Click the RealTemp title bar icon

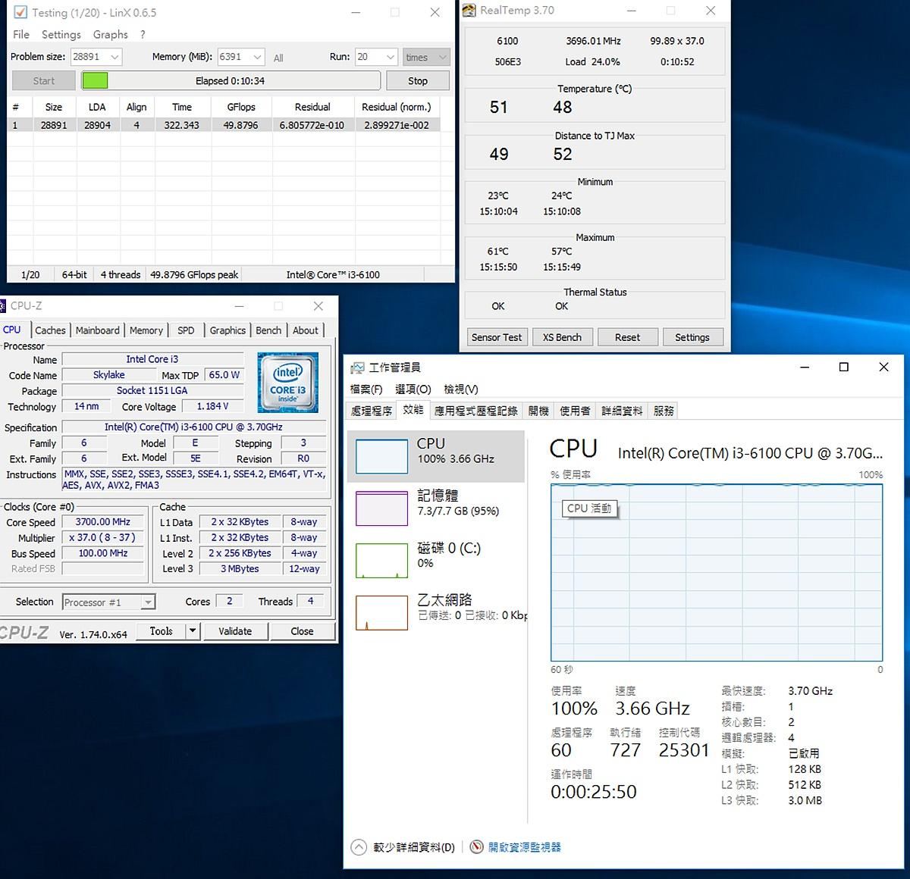(x=469, y=11)
